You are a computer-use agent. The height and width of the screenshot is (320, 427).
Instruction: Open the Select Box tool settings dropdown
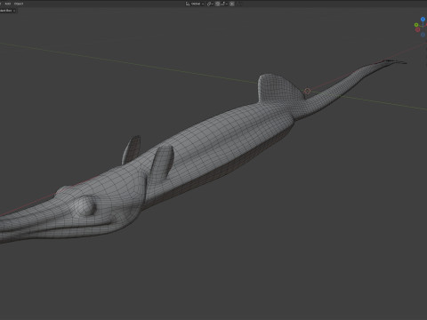8,11
